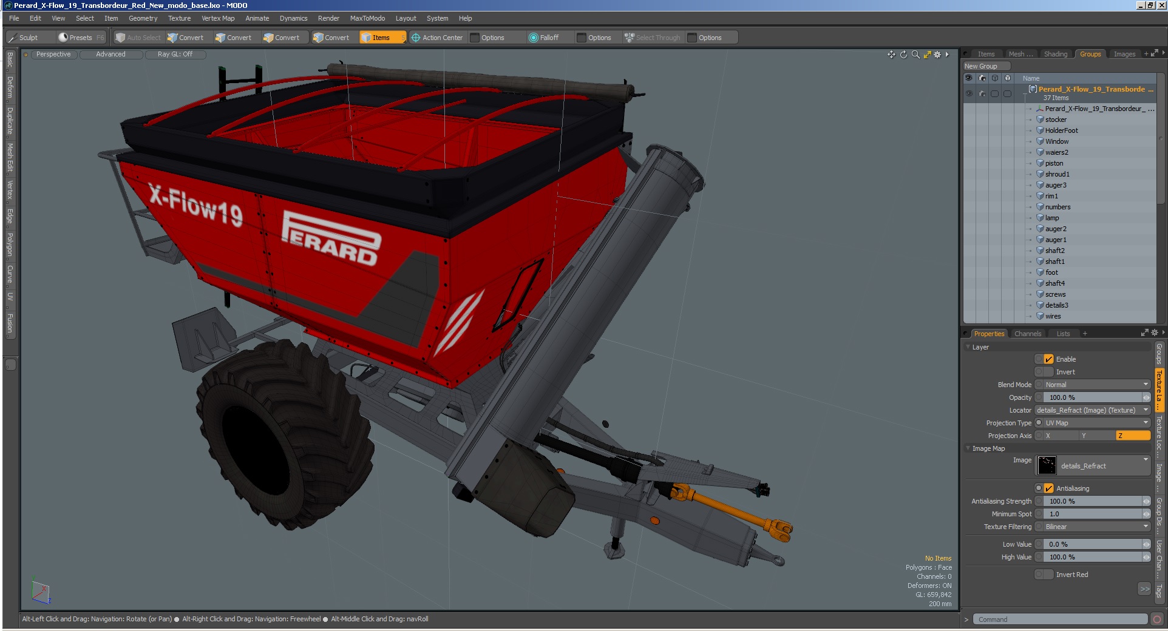
Task: Open the Image details_Refract dropdown
Action: pyautogui.click(x=1093, y=466)
